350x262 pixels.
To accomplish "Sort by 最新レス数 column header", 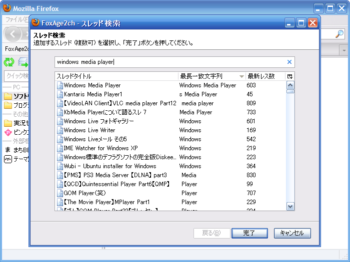I will (265, 76).
